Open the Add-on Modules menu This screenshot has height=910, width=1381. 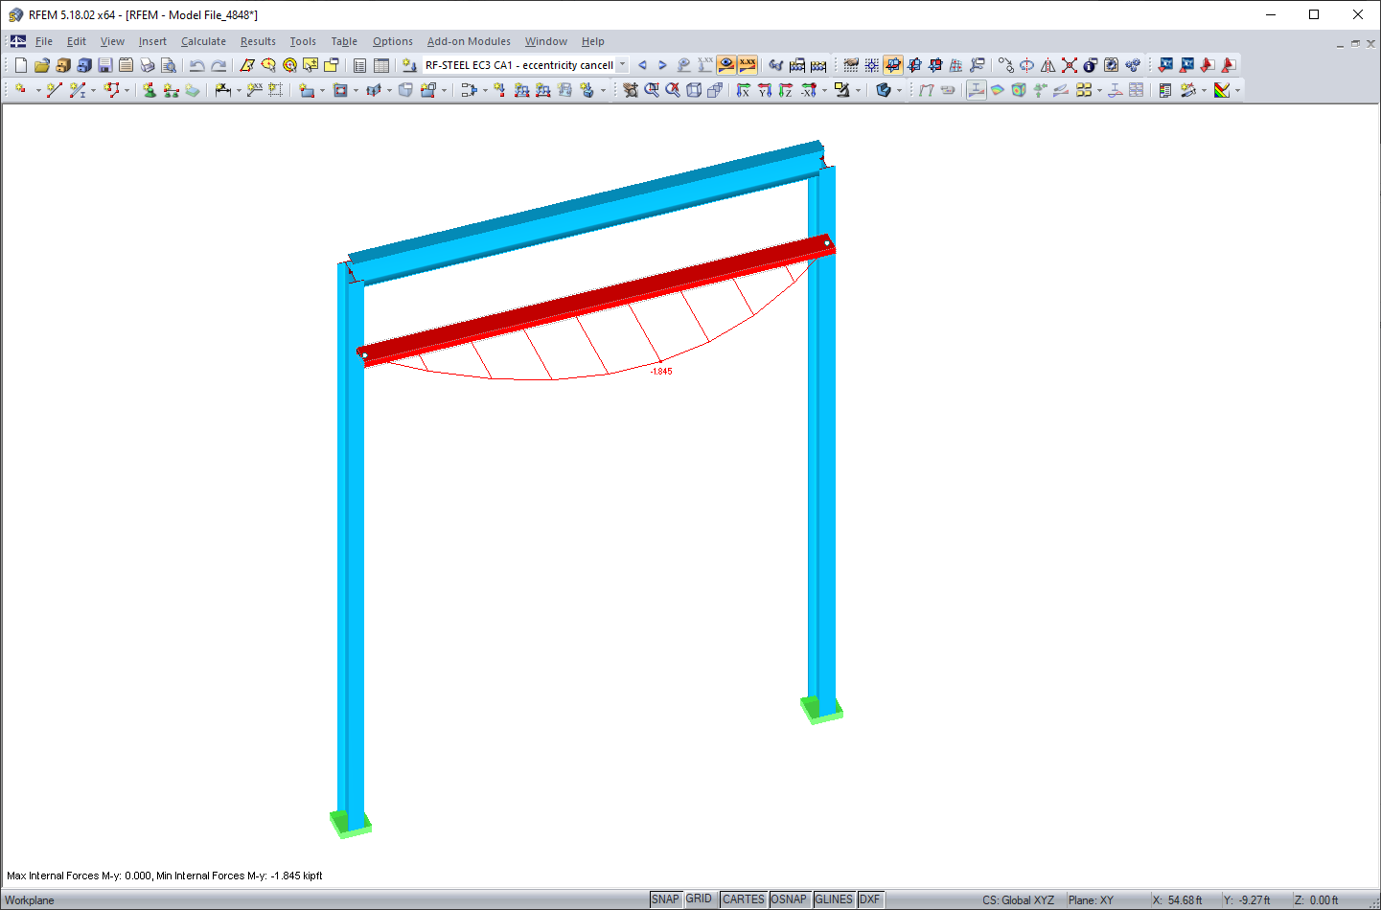pos(469,41)
